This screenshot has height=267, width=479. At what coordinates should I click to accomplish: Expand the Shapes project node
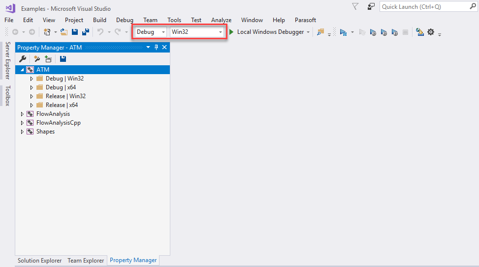[22, 132]
